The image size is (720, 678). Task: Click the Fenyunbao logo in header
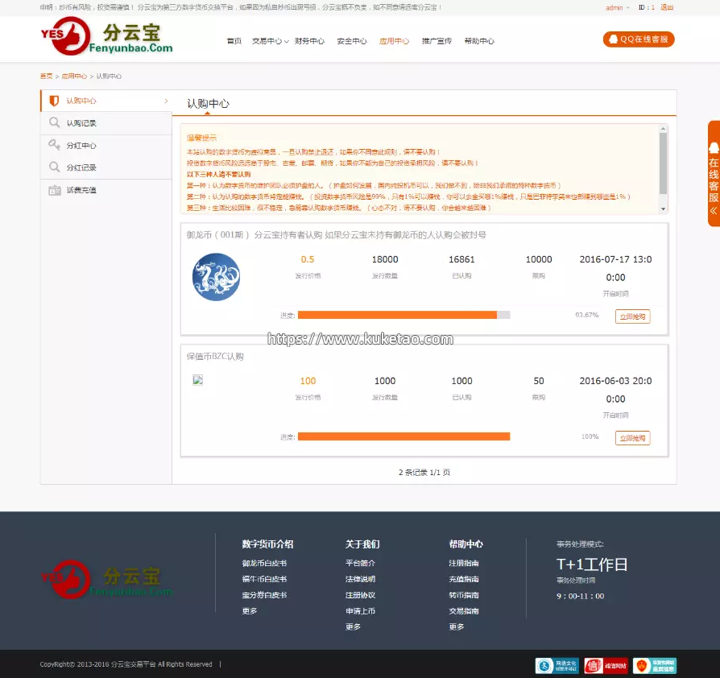[x=106, y=36]
